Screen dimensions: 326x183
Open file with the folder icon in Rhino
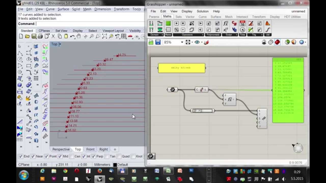tap(27, 36)
